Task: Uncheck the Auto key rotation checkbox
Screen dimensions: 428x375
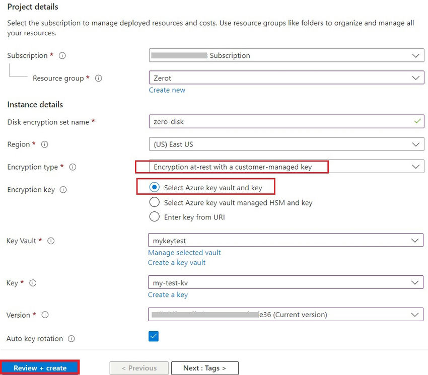Action: pyautogui.click(x=153, y=336)
